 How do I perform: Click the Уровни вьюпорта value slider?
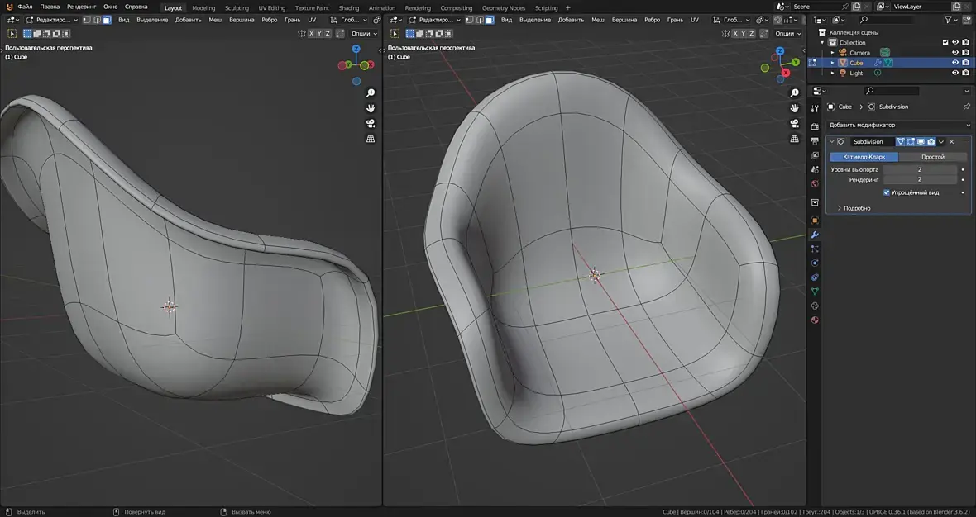tap(919, 169)
